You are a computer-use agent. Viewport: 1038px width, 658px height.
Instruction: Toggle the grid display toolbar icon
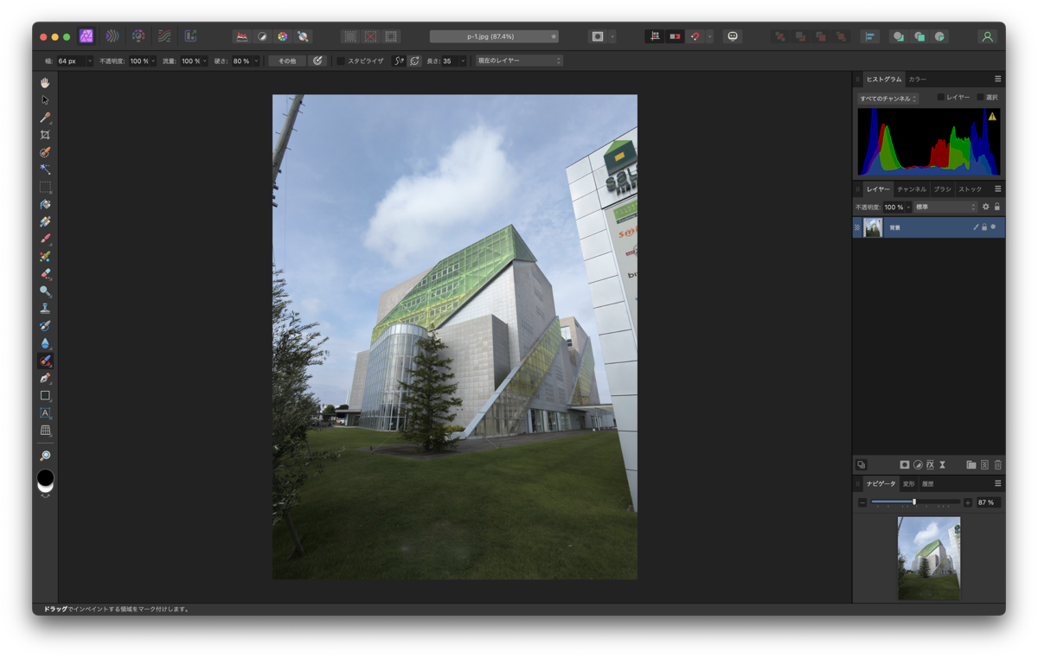[655, 36]
